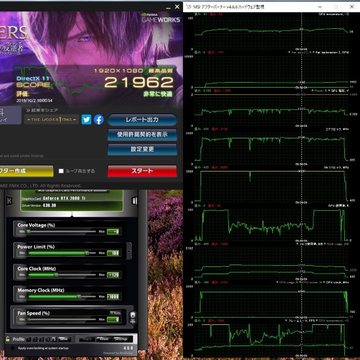Select profile slot 1

pos(29,339)
